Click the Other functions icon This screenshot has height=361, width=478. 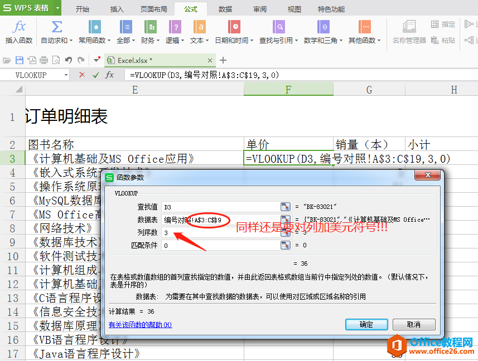(x=365, y=27)
